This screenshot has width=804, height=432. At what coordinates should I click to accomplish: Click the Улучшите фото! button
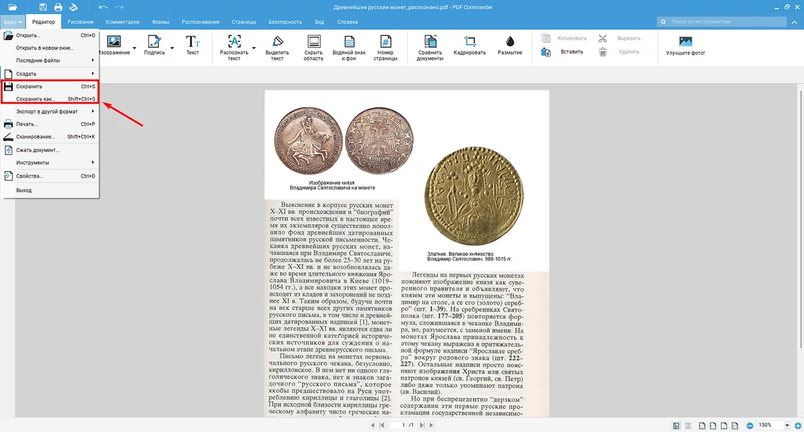coord(685,46)
